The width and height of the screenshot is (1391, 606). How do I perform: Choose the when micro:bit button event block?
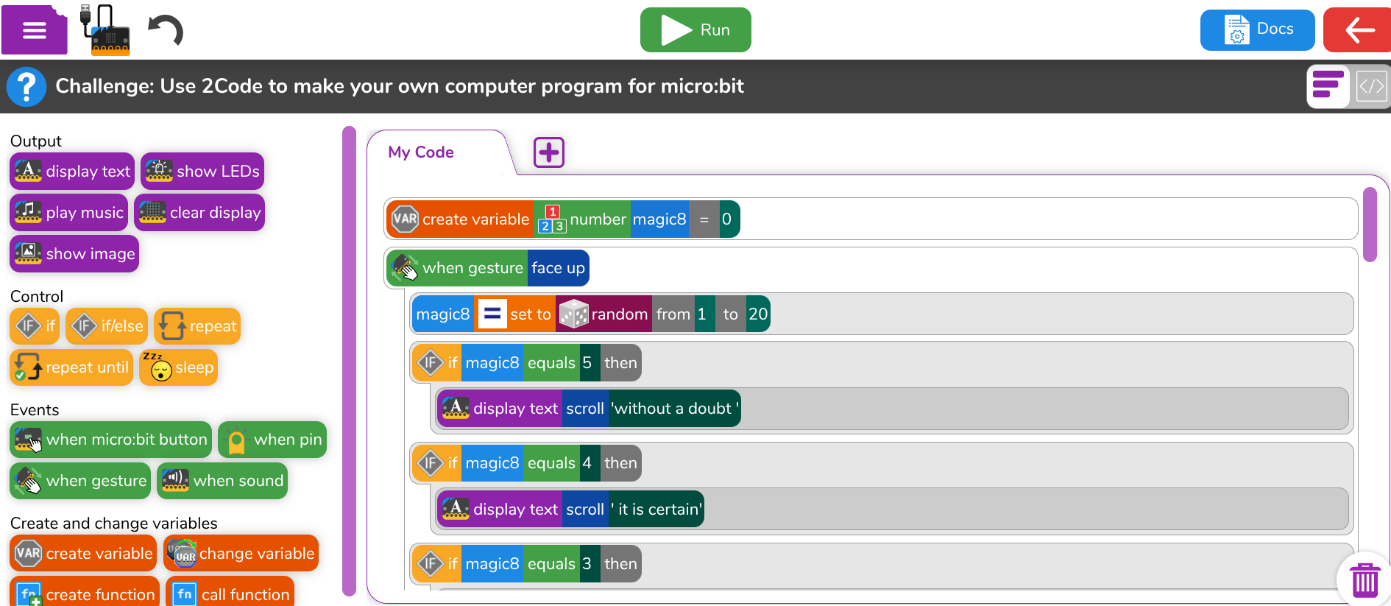point(111,440)
